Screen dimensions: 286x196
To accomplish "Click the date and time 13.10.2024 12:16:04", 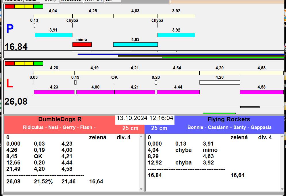I will click(x=145, y=118).
